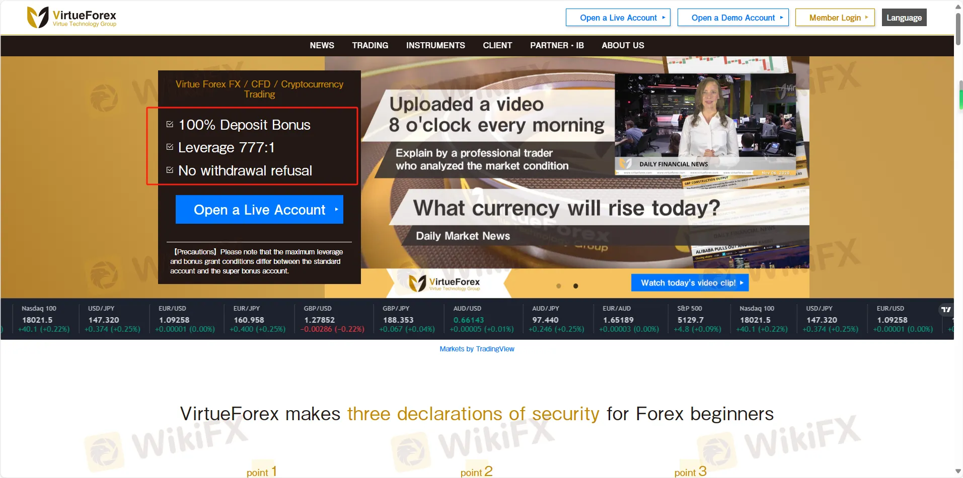The image size is (963, 478).
Task: Click the "point 2" label
Action: 476,471
